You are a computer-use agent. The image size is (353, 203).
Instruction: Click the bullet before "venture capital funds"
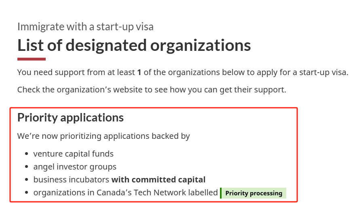point(27,154)
